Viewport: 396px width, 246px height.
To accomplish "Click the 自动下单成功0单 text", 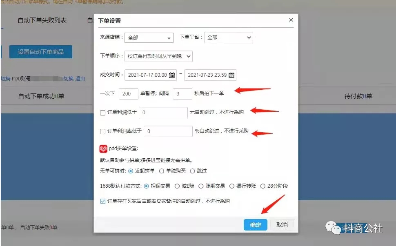I will tap(41, 96).
